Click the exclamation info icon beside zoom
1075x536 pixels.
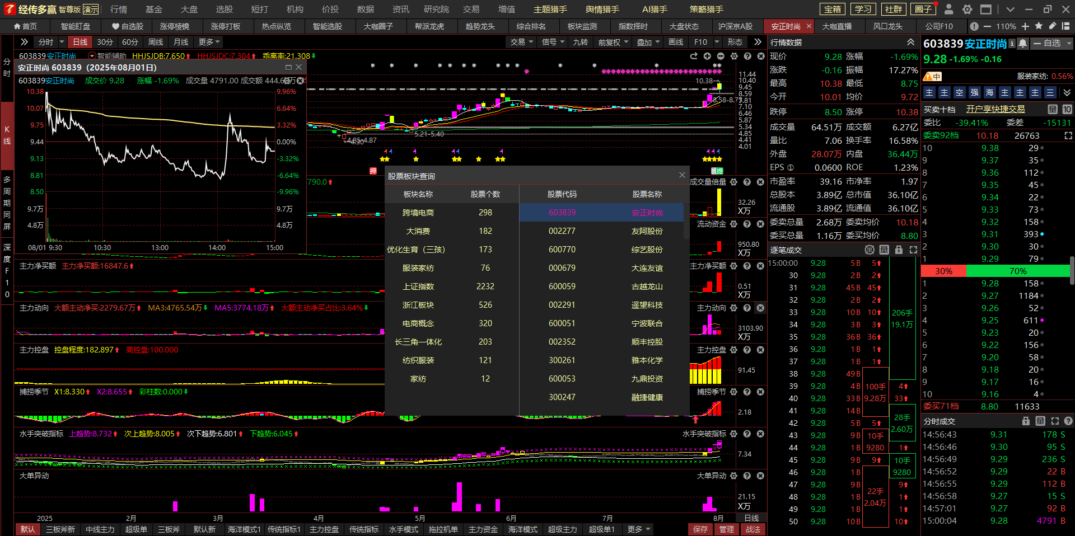[974, 26]
